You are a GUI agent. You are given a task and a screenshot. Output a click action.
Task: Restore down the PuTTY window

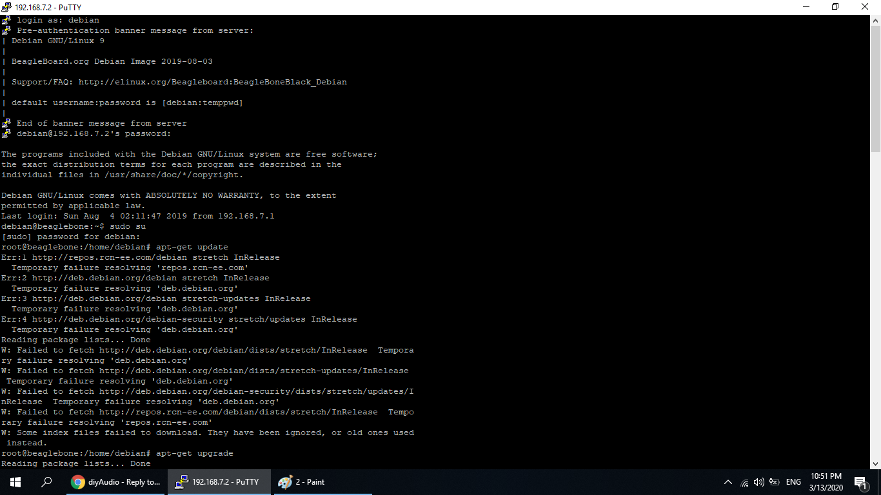[835, 7]
